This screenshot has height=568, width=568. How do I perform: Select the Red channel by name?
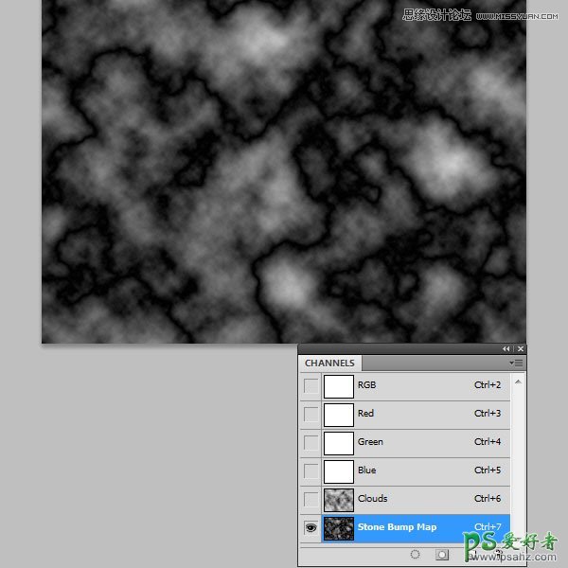click(365, 414)
